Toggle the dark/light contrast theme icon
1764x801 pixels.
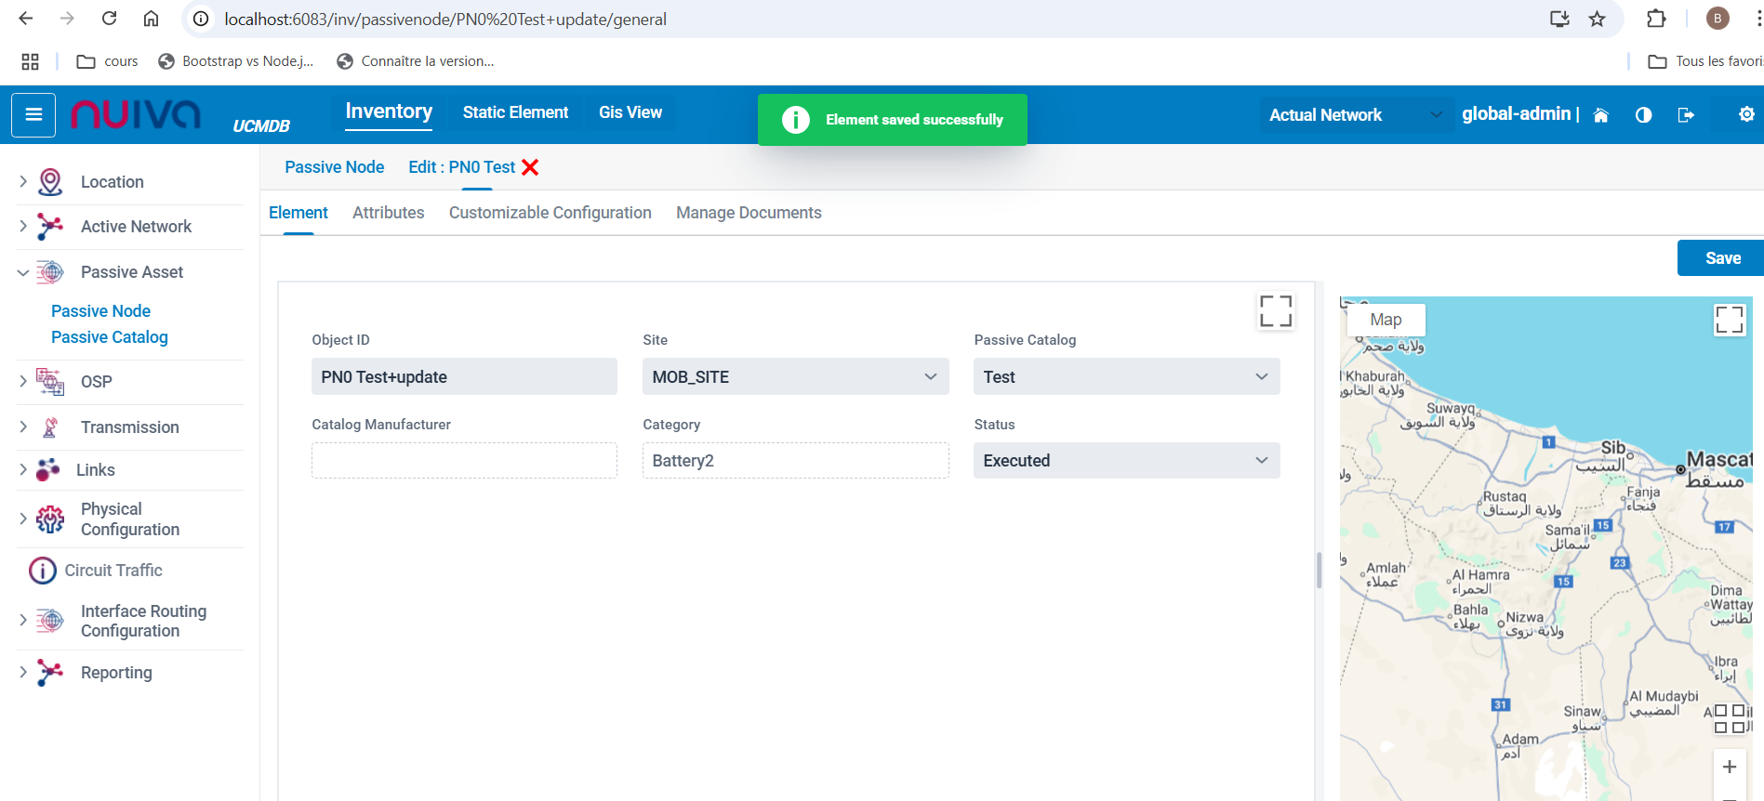click(1643, 115)
